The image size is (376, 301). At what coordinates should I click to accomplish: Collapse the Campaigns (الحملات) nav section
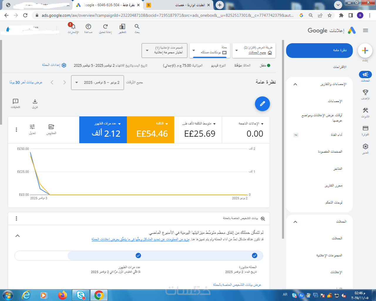pyautogui.click(x=296, y=222)
